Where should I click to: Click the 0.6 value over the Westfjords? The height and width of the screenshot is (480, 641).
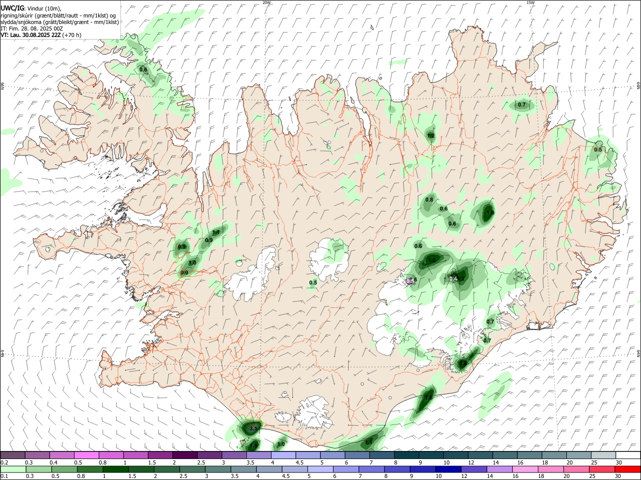tap(143, 69)
